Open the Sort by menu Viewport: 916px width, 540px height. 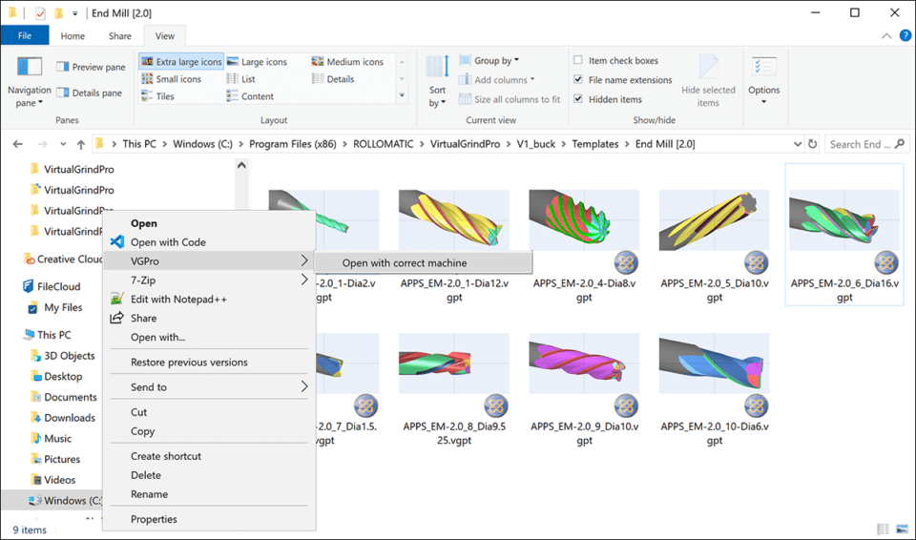click(x=437, y=82)
